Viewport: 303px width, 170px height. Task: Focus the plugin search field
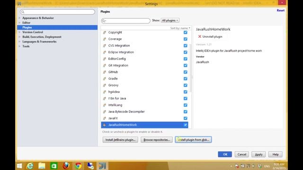point(125,21)
